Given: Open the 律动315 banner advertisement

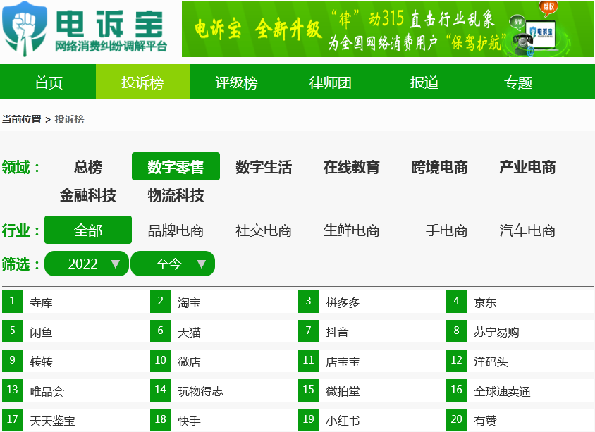Looking at the screenshot, I should 388,29.
